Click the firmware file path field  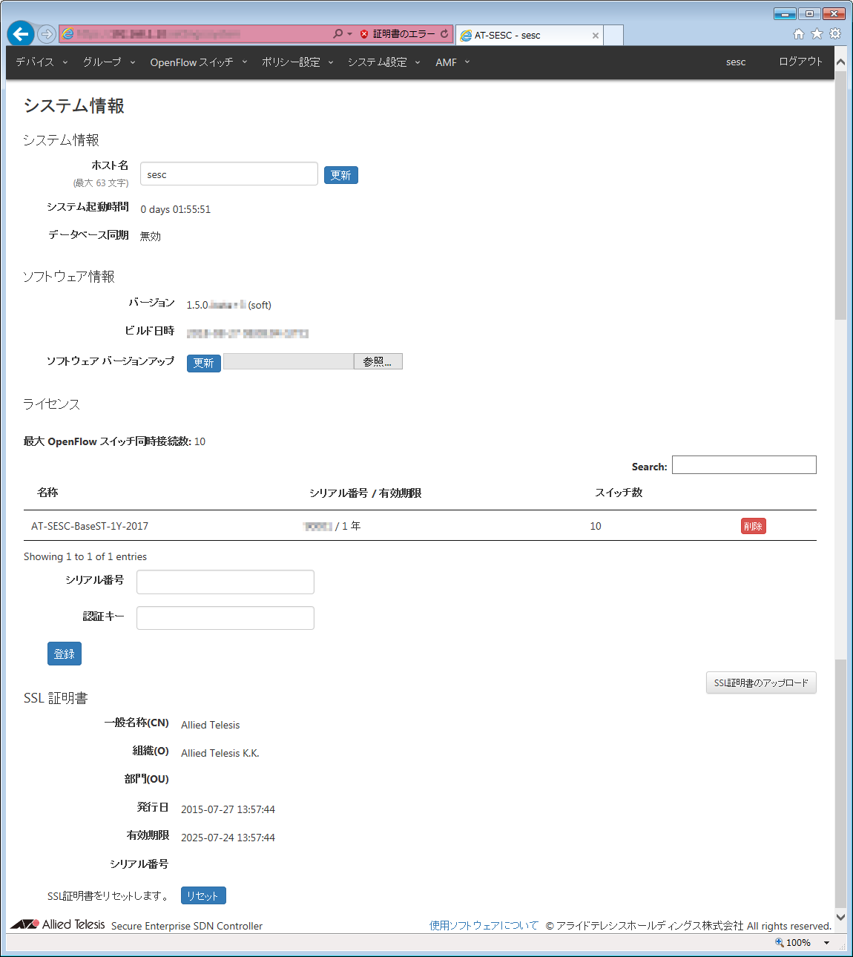289,361
